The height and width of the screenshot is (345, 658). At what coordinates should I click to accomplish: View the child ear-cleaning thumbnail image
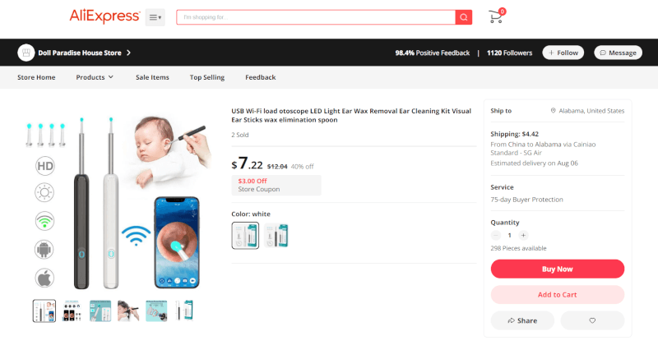128,311
